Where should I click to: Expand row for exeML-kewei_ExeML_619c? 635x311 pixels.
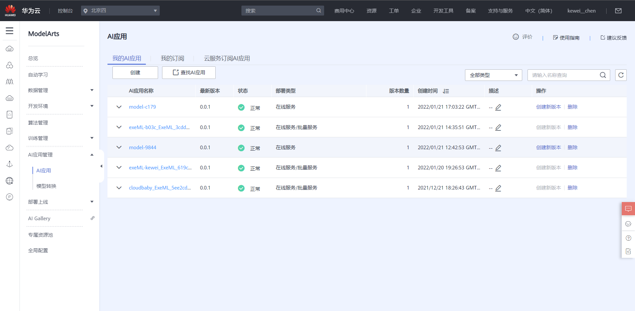click(x=119, y=167)
